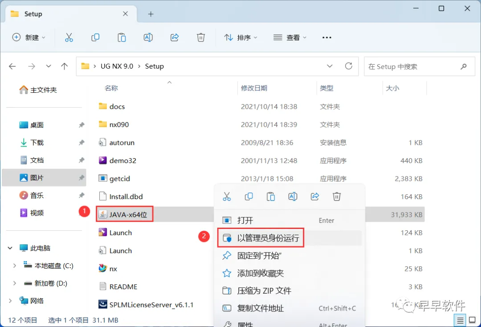Open the 查看 view dropdown
Screen dimensions: 481x327
pyautogui.click(x=289, y=37)
